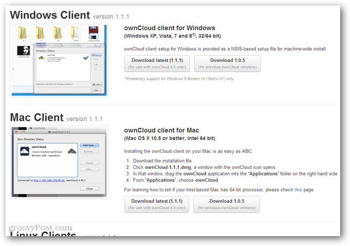Download Windows client version 1.0.5
The height and width of the screenshot is (246, 350).
pyautogui.click(x=227, y=63)
